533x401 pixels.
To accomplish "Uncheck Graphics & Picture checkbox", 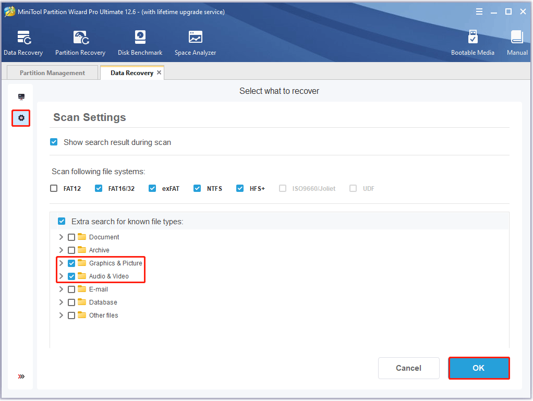I will pos(71,263).
